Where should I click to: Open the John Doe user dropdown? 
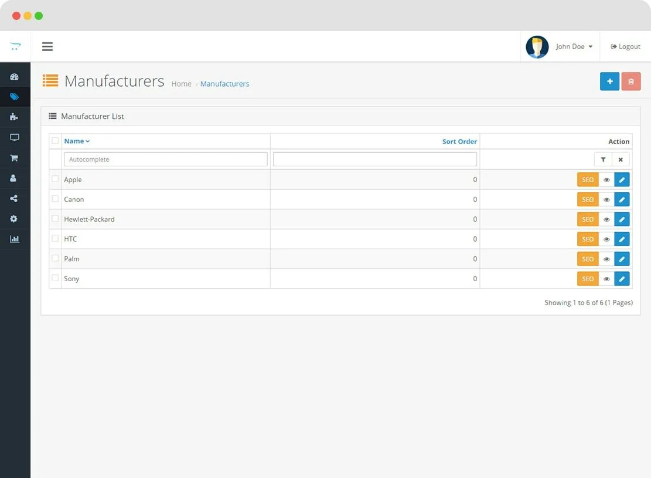572,46
